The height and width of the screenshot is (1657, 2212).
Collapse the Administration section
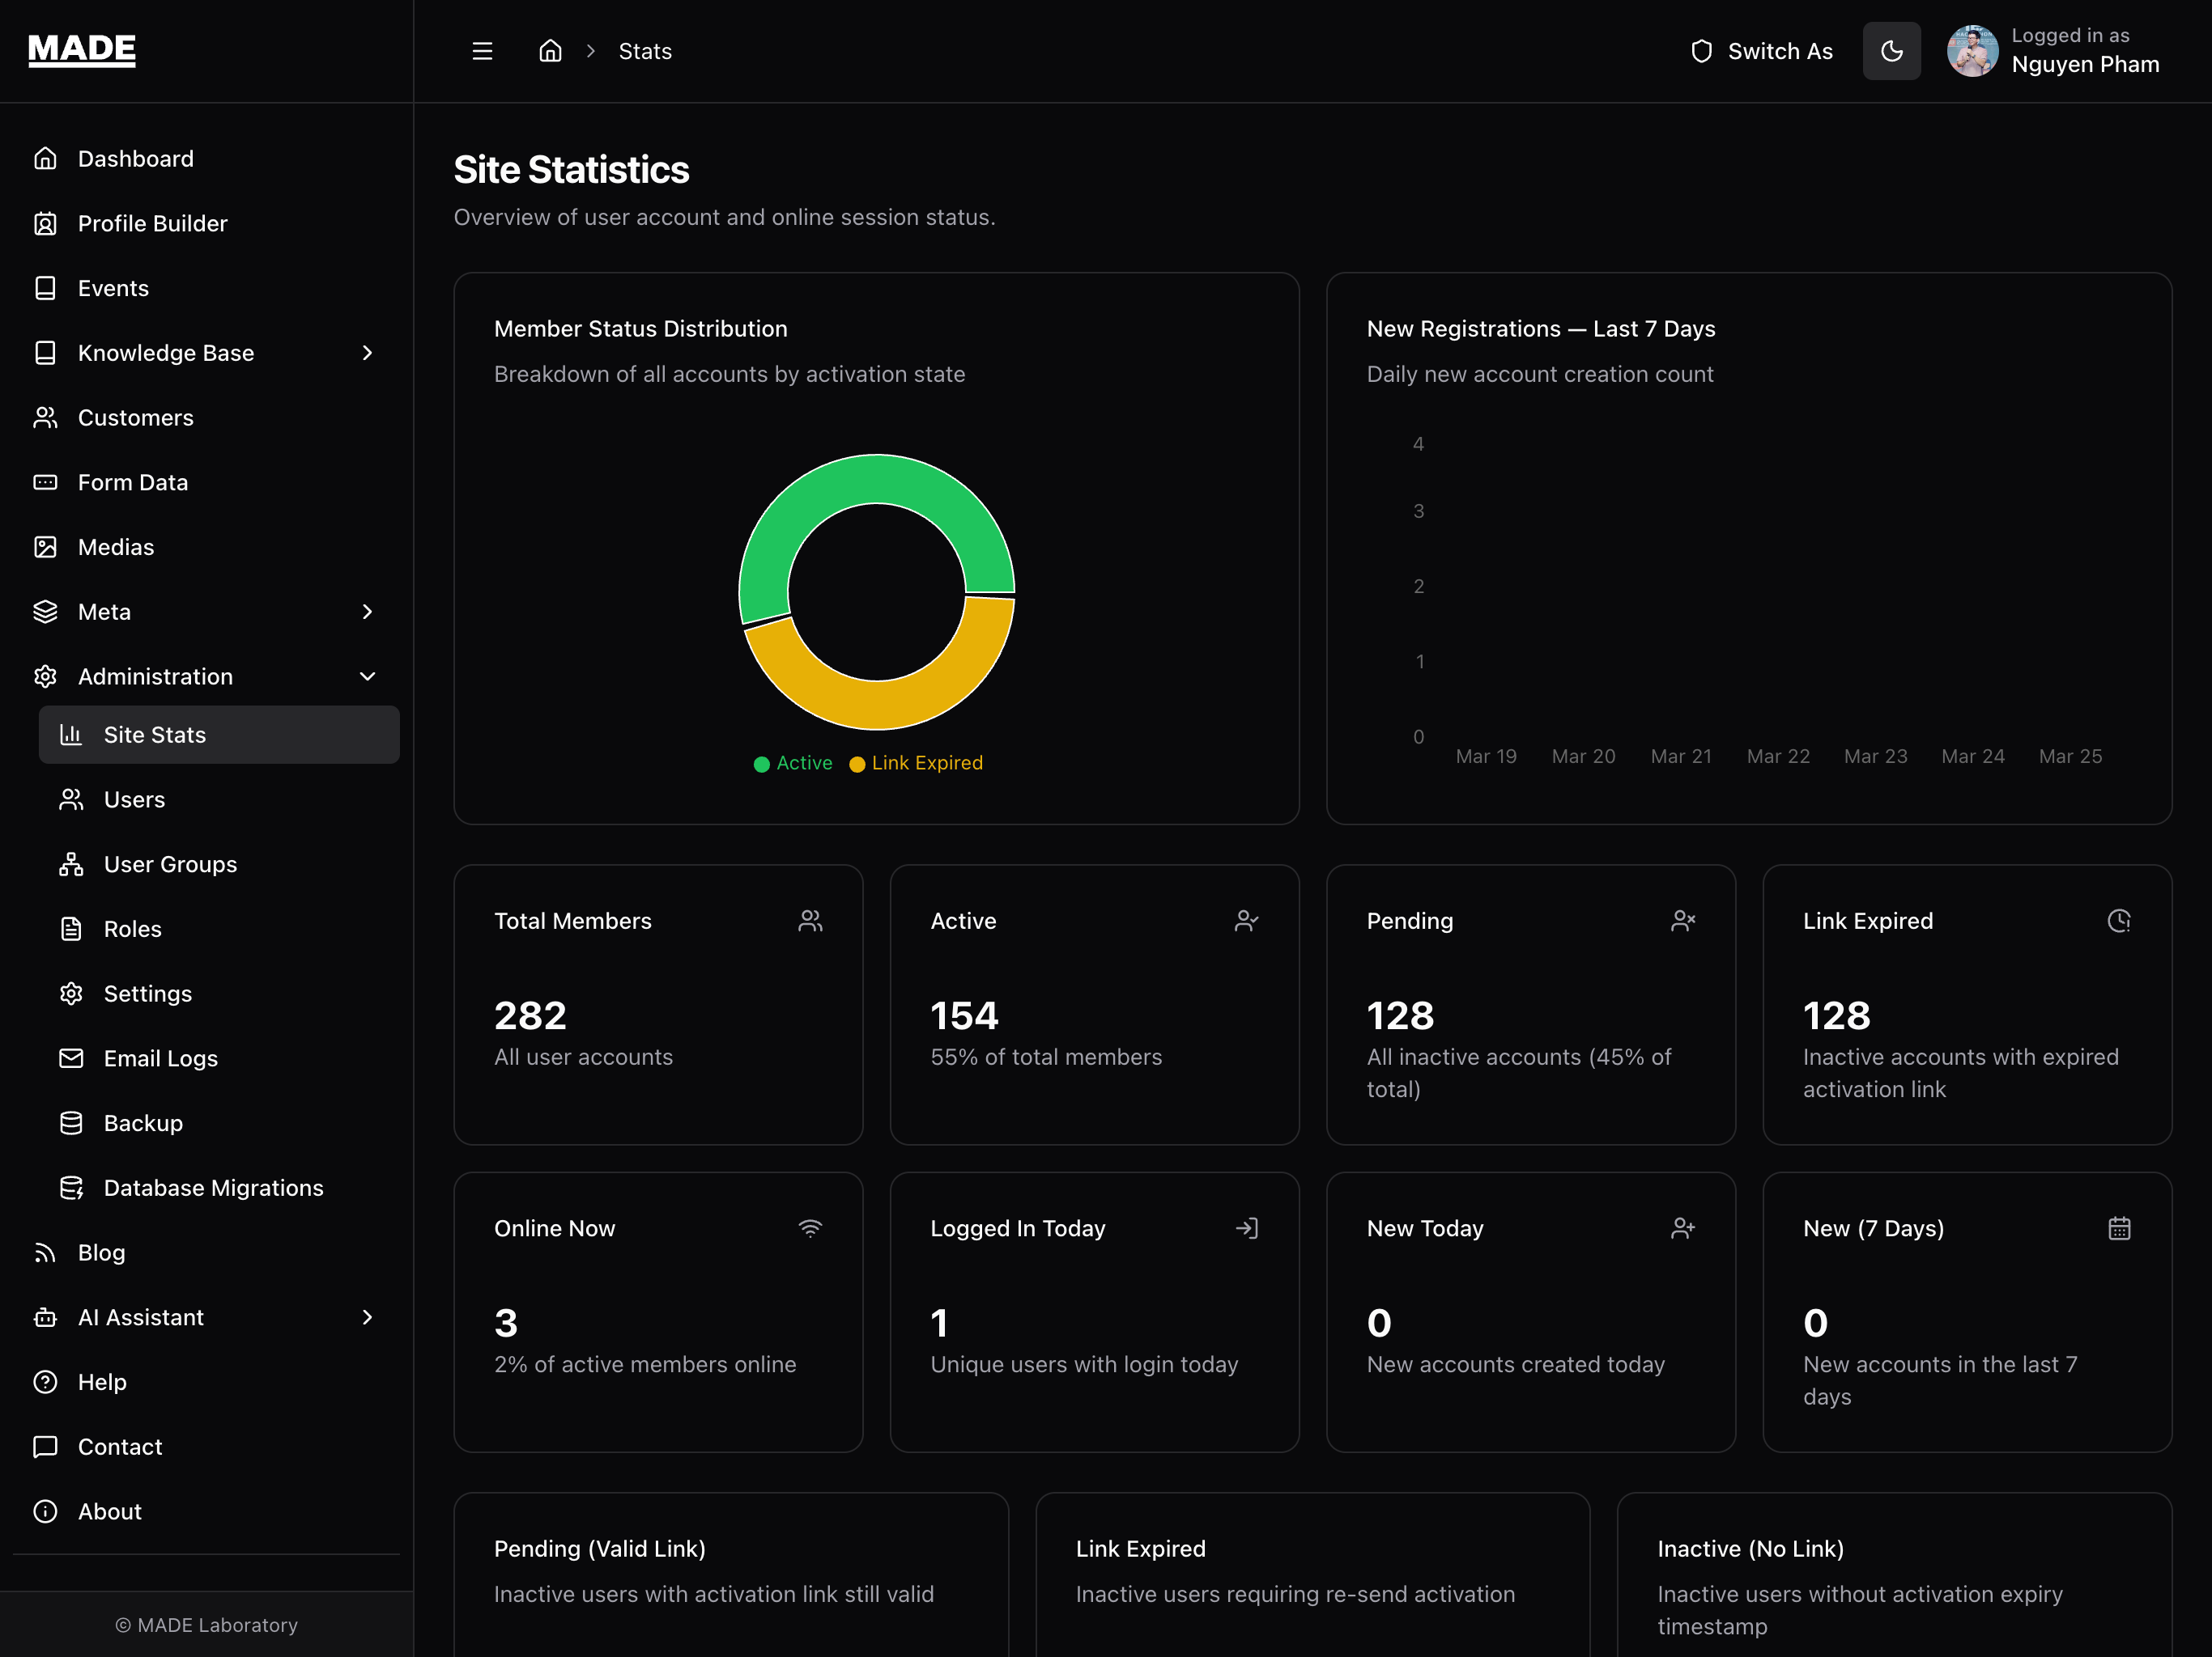367,676
